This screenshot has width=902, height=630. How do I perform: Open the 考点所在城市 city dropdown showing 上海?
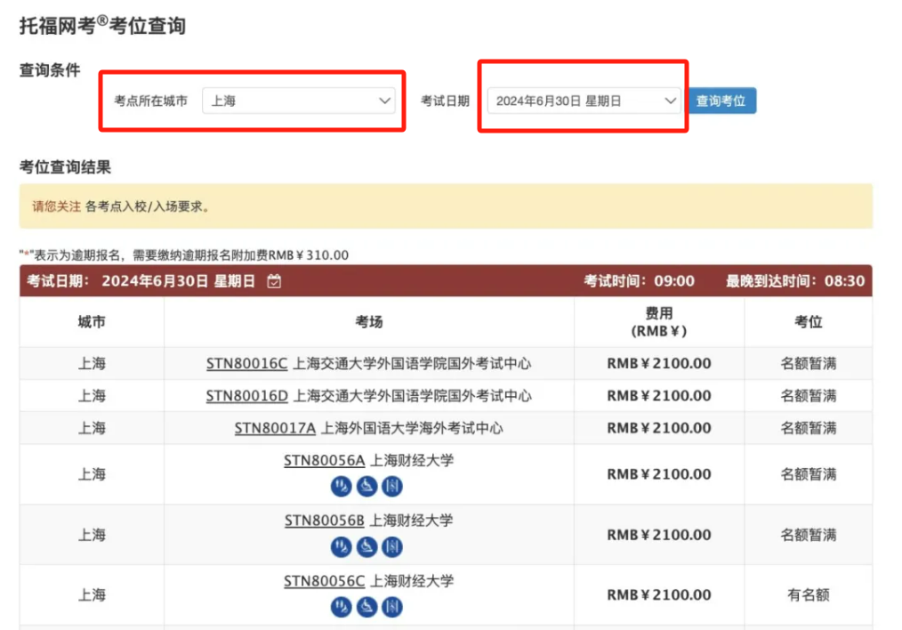click(301, 101)
